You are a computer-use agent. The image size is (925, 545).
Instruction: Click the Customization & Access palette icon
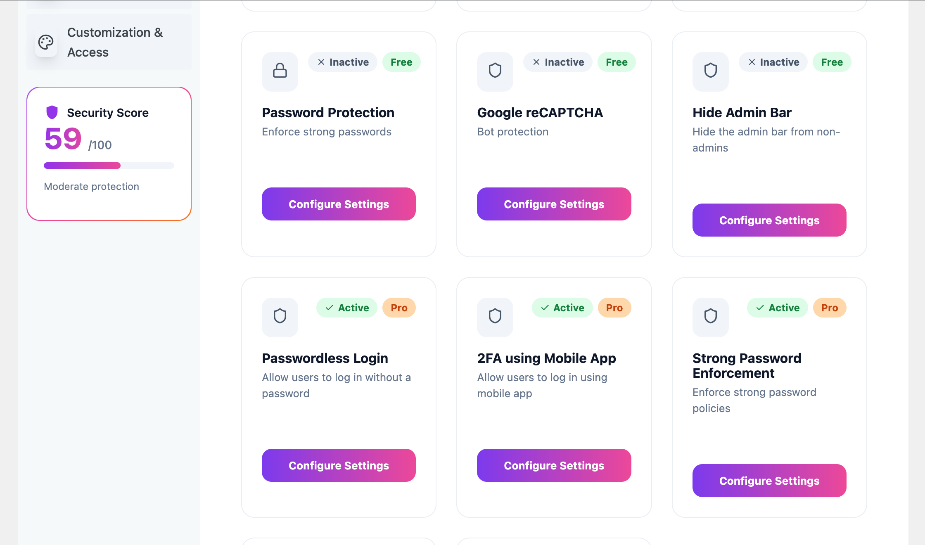pyautogui.click(x=46, y=42)
